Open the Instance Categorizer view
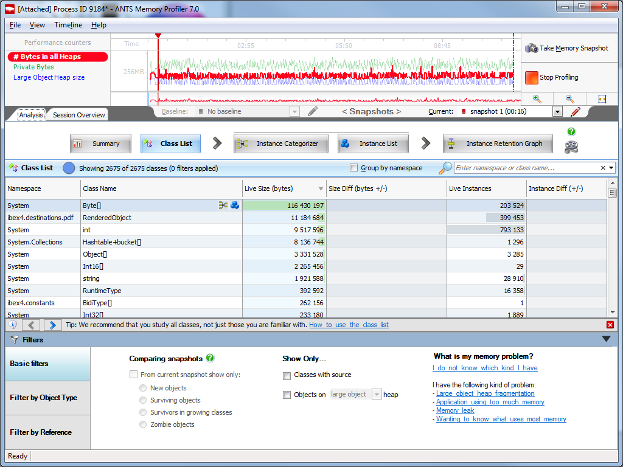The width and height of the screenshot is (623, 467). pos(281,144)
